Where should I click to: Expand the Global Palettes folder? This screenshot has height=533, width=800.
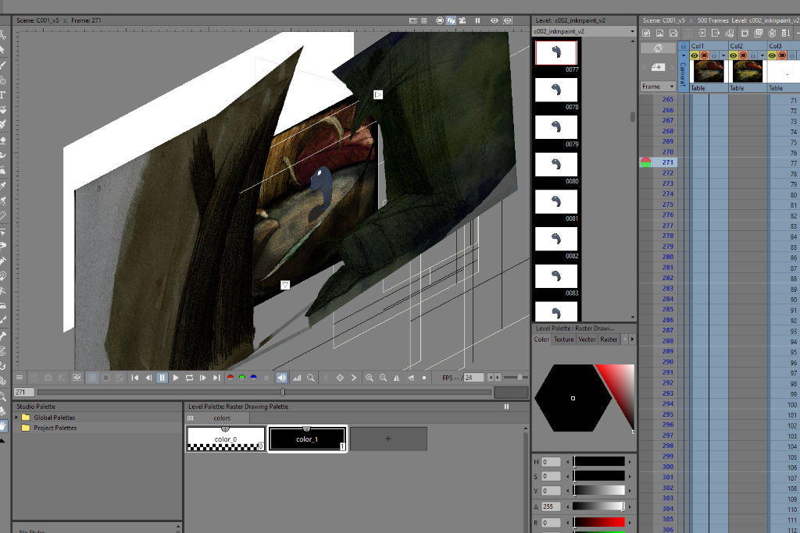coord(16,418)
